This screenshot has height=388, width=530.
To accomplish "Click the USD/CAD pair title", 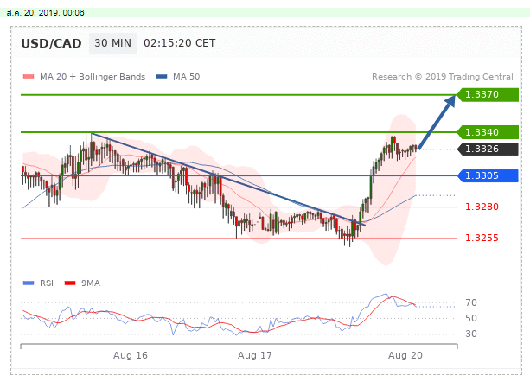I will pos(51,43).
